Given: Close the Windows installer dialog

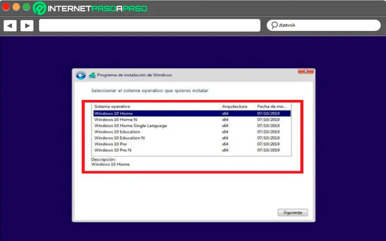Looking at the screenshot, I should [x=306, y=71].
